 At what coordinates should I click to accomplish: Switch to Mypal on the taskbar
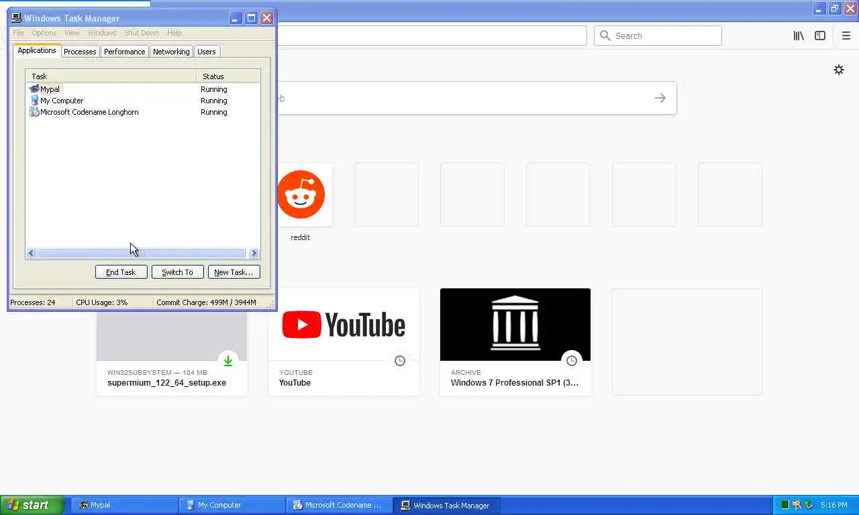coord(124,505)
